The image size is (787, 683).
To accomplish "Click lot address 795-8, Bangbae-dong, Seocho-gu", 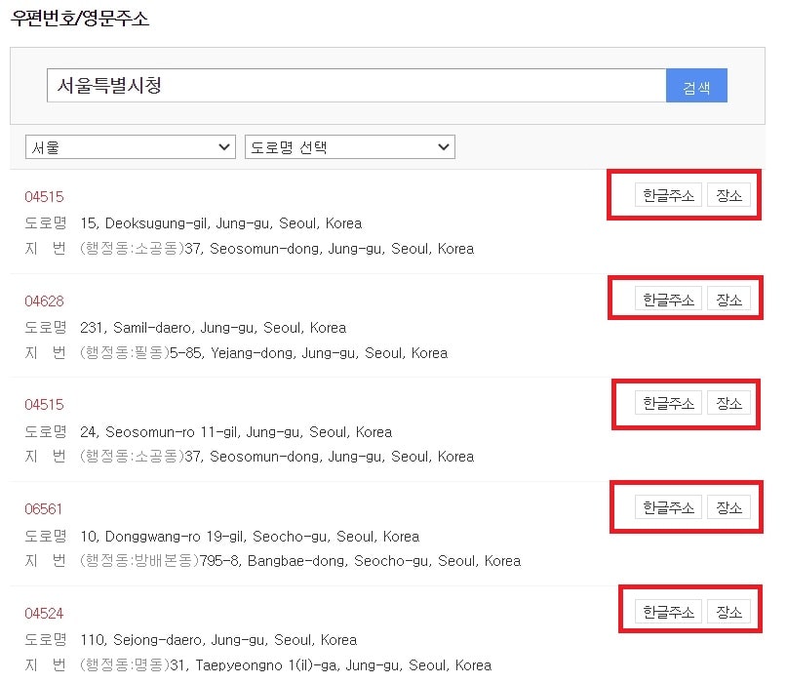I will coord(361,561).
